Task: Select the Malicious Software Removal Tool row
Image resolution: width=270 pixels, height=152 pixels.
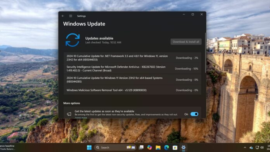Action: click(x=132, y=90)
